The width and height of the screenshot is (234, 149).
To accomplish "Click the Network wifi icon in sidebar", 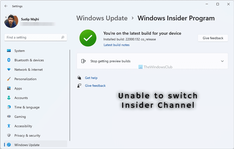I will point(9,69).
